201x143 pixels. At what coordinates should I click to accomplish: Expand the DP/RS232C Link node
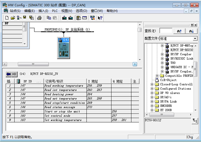pos(162,58)
